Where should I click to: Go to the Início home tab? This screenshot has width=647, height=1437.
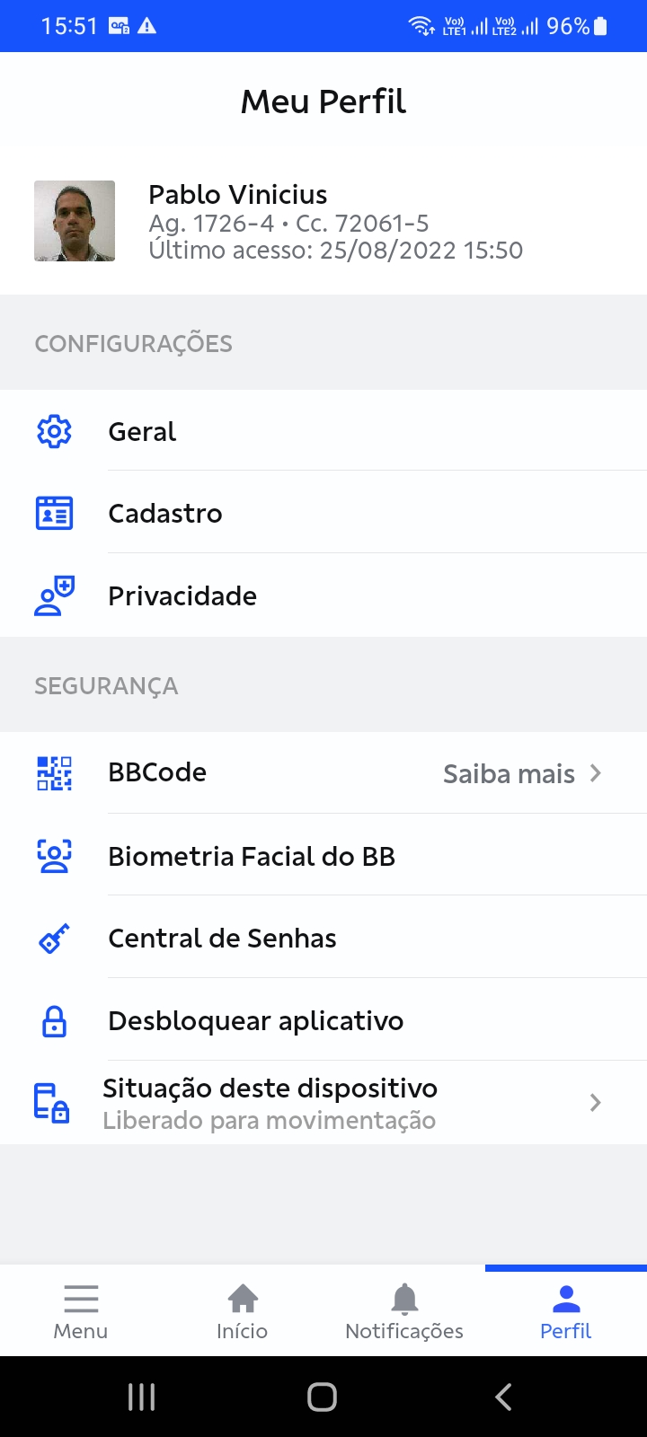(x=243, y=1310)
